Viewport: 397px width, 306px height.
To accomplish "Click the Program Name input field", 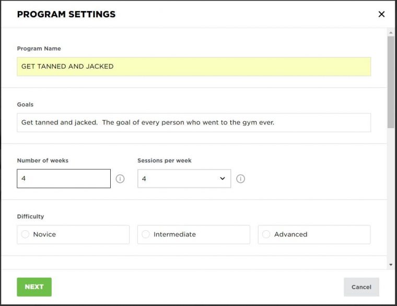I will (x=194, y=66).
